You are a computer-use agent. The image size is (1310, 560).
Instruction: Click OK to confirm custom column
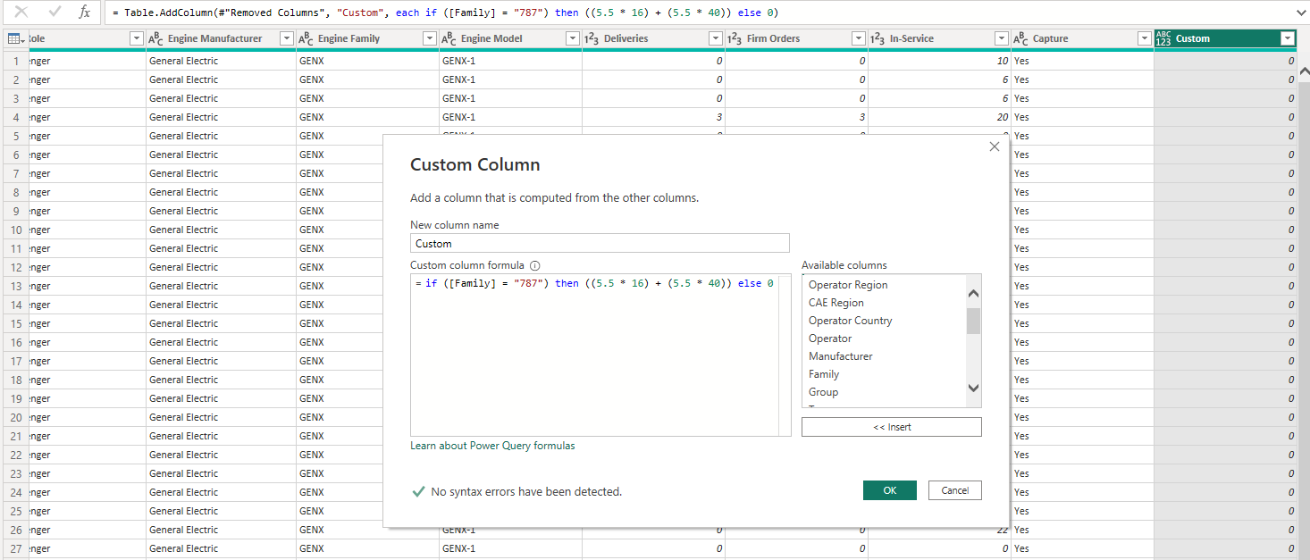click(890, 490)
